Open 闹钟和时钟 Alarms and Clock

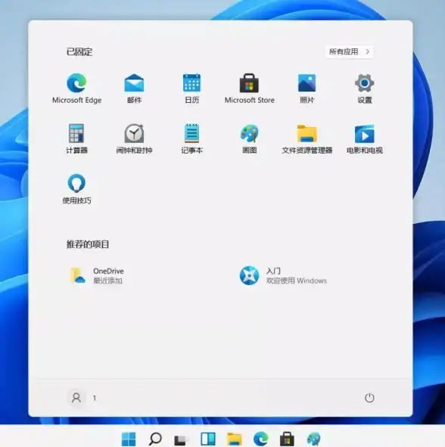click(135, 138)
